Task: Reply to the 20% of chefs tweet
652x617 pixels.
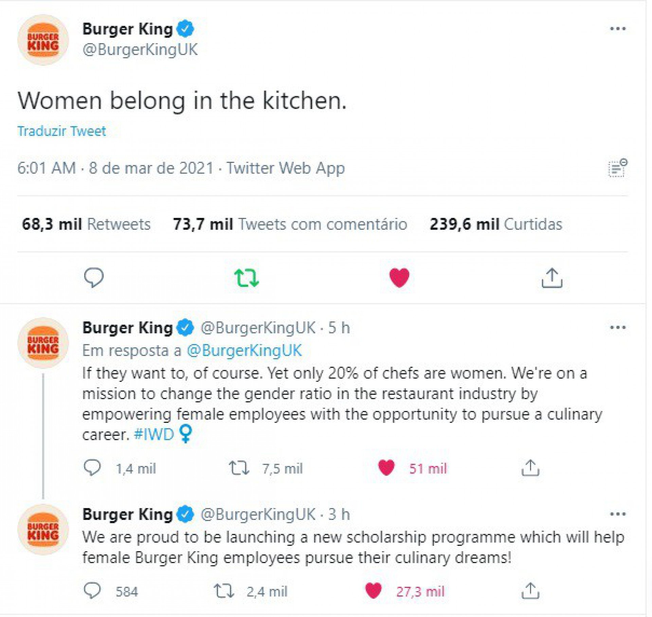Action: click(x=92, y=468)
